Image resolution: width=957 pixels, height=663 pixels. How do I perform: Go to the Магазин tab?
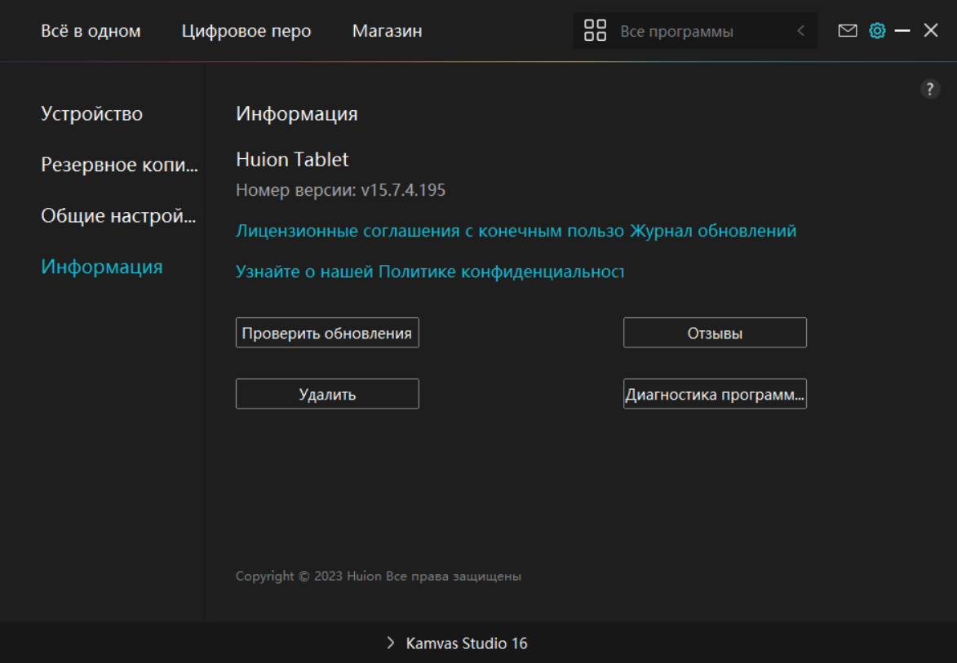coord(387,31)
